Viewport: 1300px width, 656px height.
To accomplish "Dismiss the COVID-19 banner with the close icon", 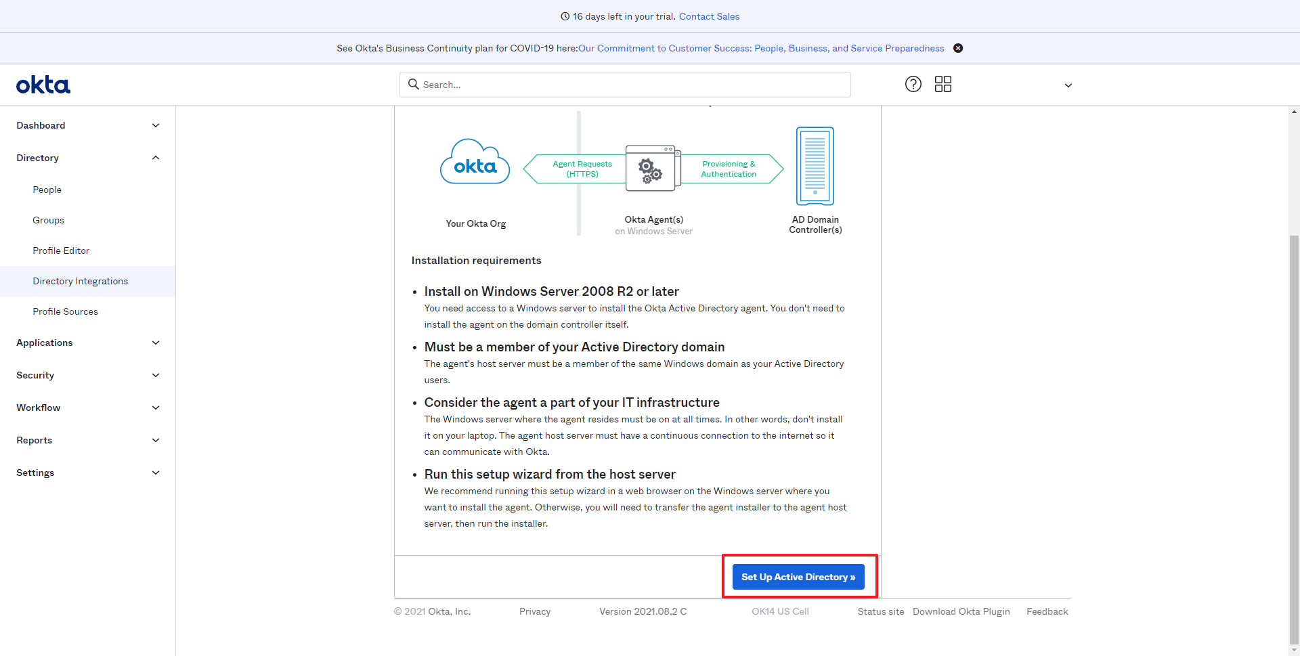I will click(x=958, y=48).
